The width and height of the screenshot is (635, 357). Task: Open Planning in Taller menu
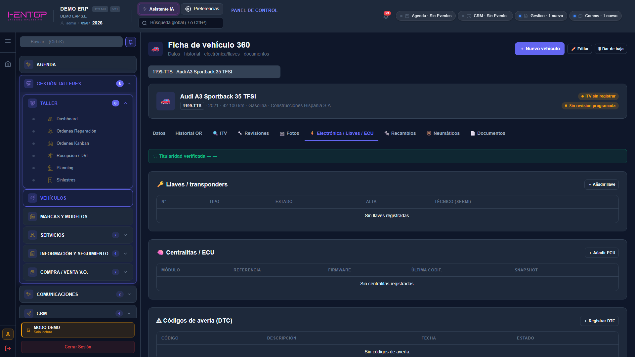point(65,168)
